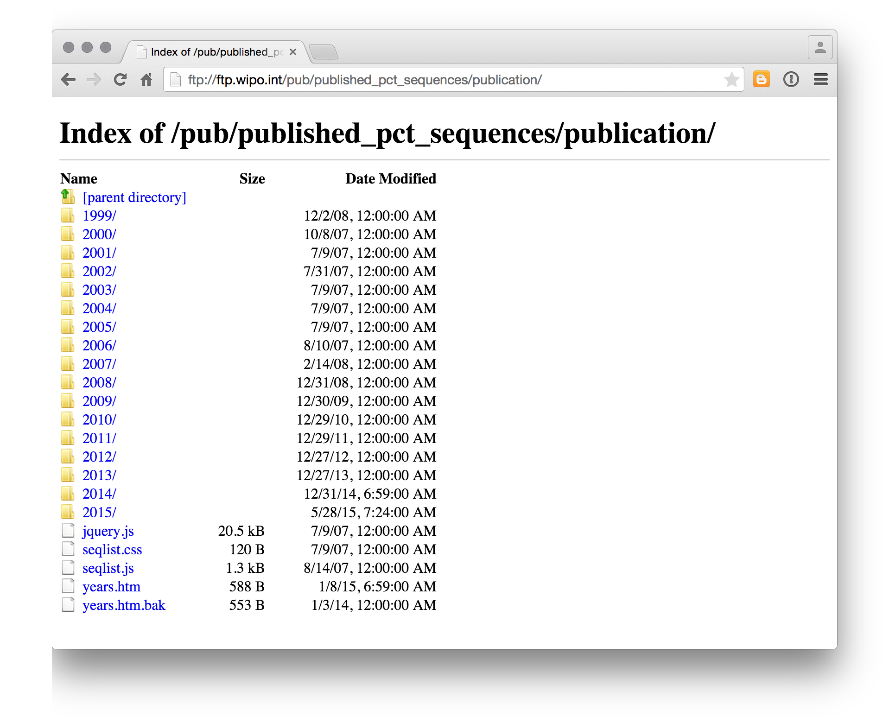The image size is (889, 723).
Task: Click the folder icon beside 2015/
Action: click(x=68, y=512)
